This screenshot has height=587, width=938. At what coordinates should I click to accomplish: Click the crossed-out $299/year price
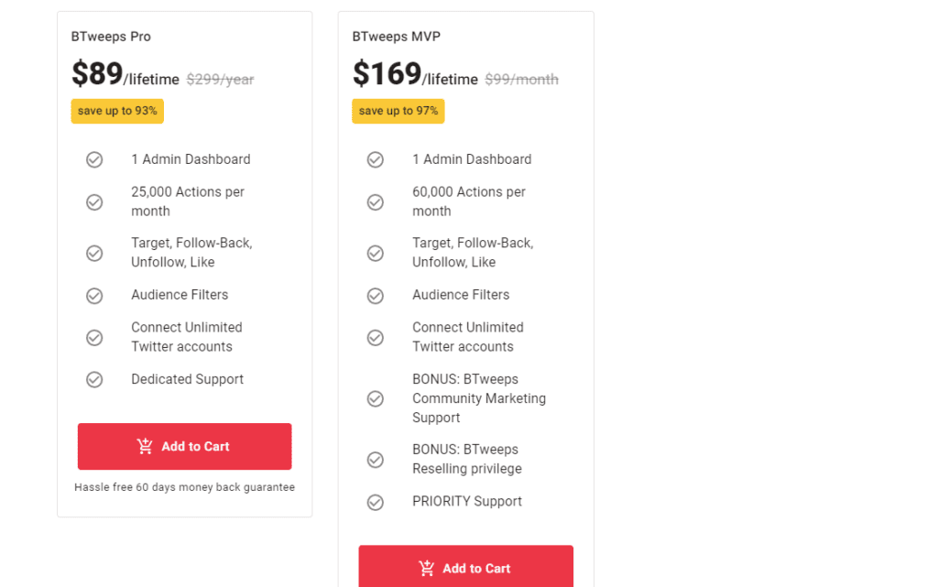(220, 80)
